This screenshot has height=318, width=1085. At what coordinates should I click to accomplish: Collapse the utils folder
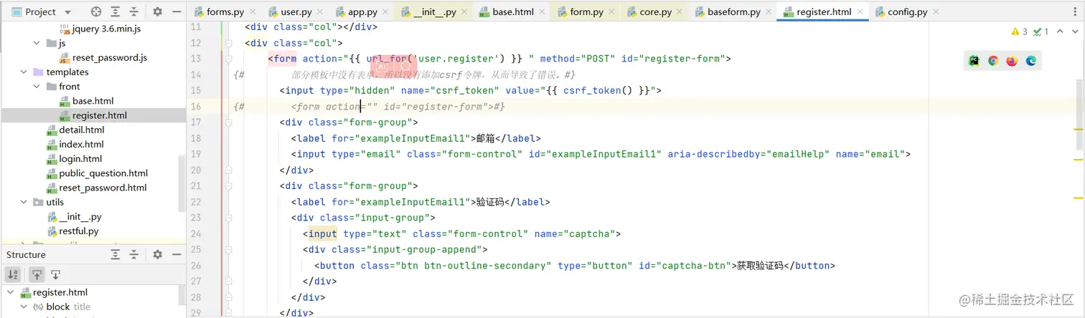tap(24, 202)
